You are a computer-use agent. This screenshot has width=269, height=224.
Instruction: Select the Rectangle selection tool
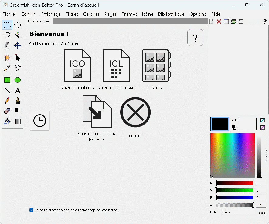(x=7, y=25)
